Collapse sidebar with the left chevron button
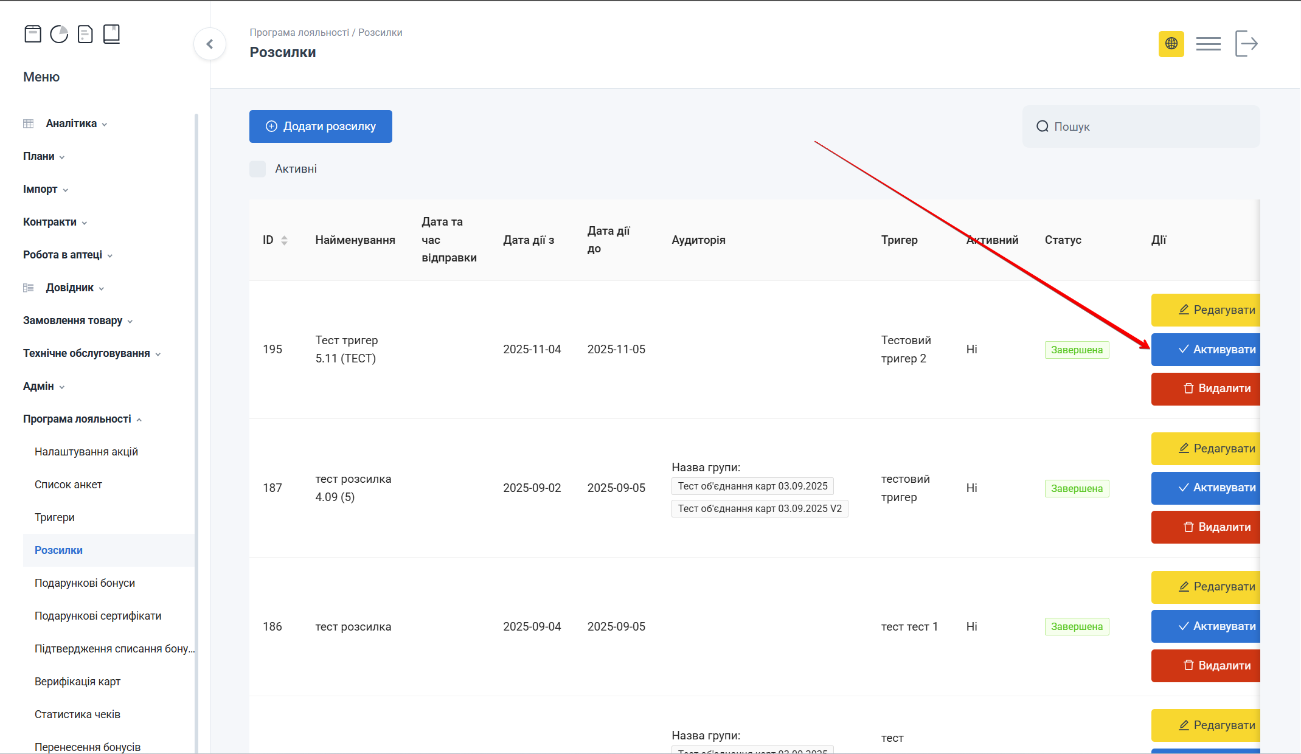Screen dimensions: 1301x754 (210, 44)
